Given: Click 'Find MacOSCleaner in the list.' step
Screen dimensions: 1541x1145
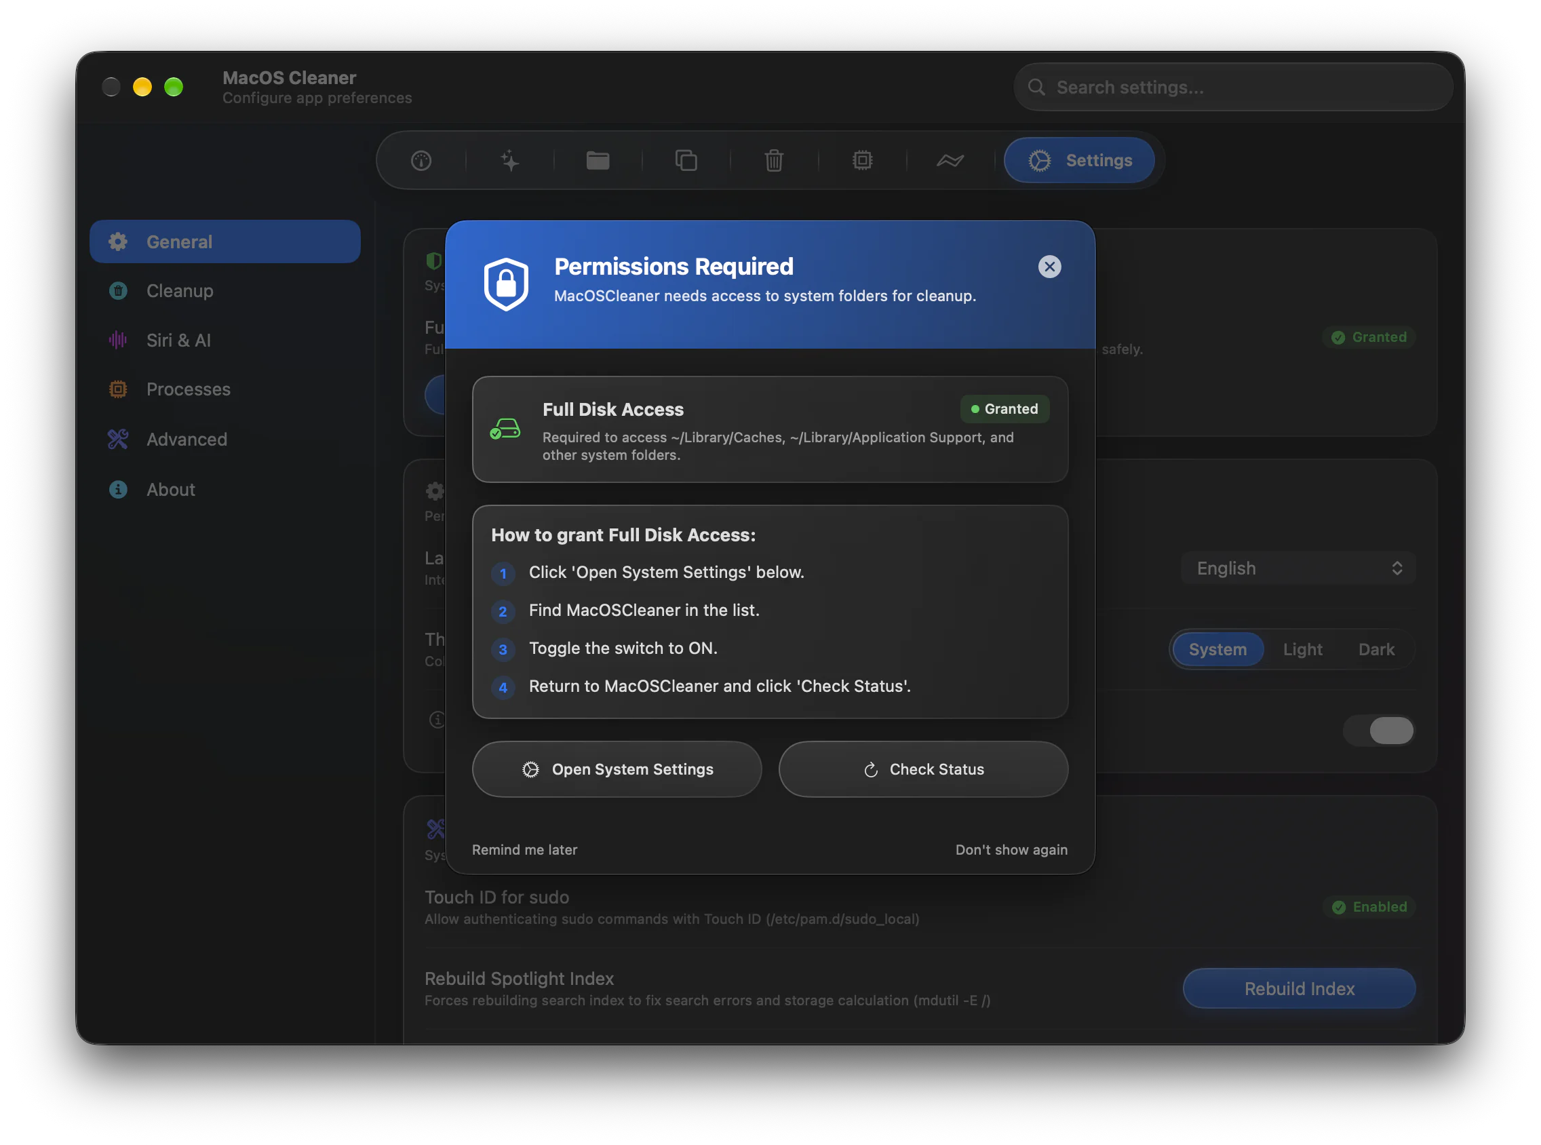Looking at the screenshot, I should point(644,610).
